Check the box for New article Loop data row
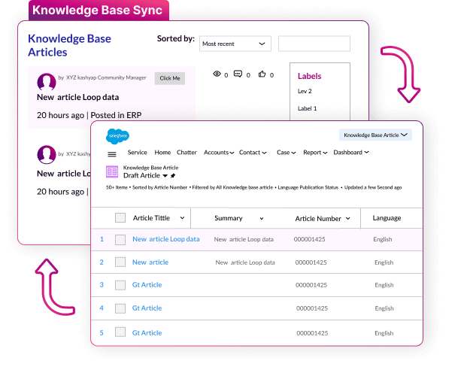 pos(120,240)
